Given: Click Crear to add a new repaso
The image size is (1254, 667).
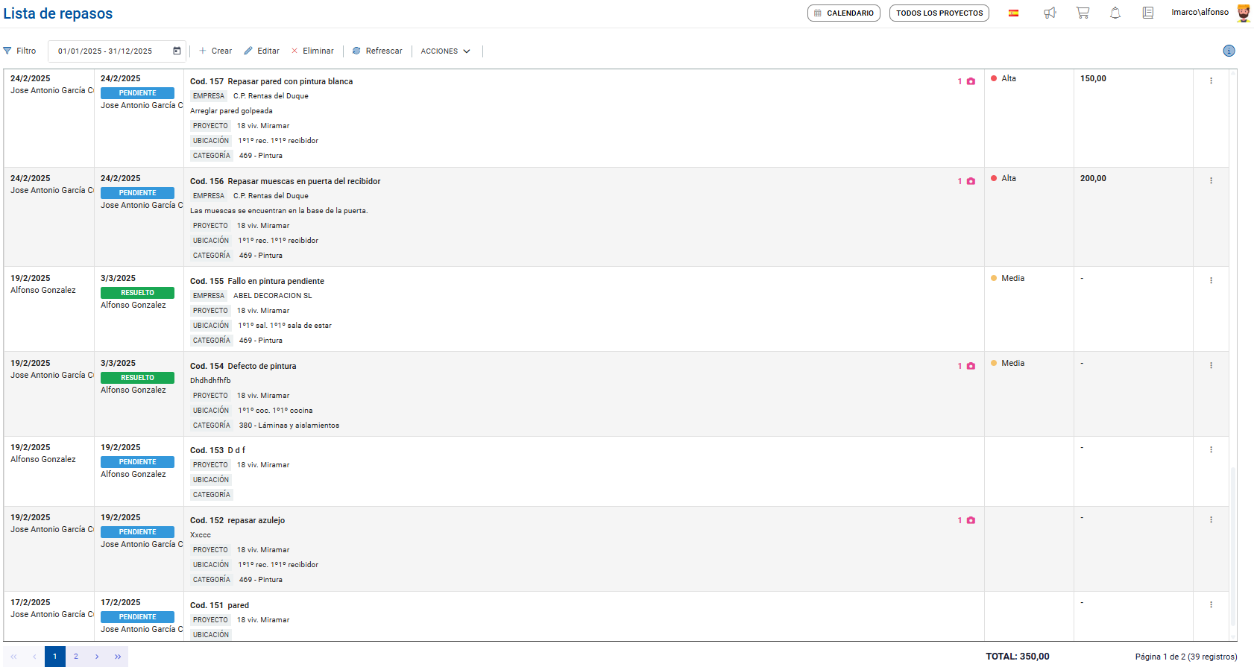Looking at the screenshot, I should pos(215,51).
